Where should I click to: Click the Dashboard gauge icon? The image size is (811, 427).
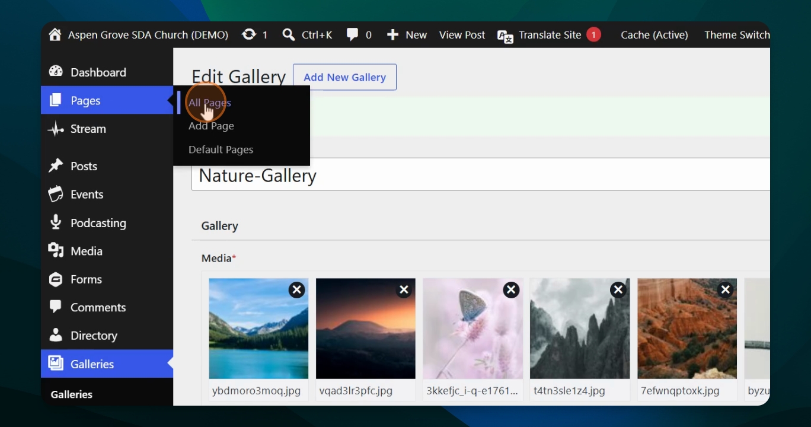(56, 72)
